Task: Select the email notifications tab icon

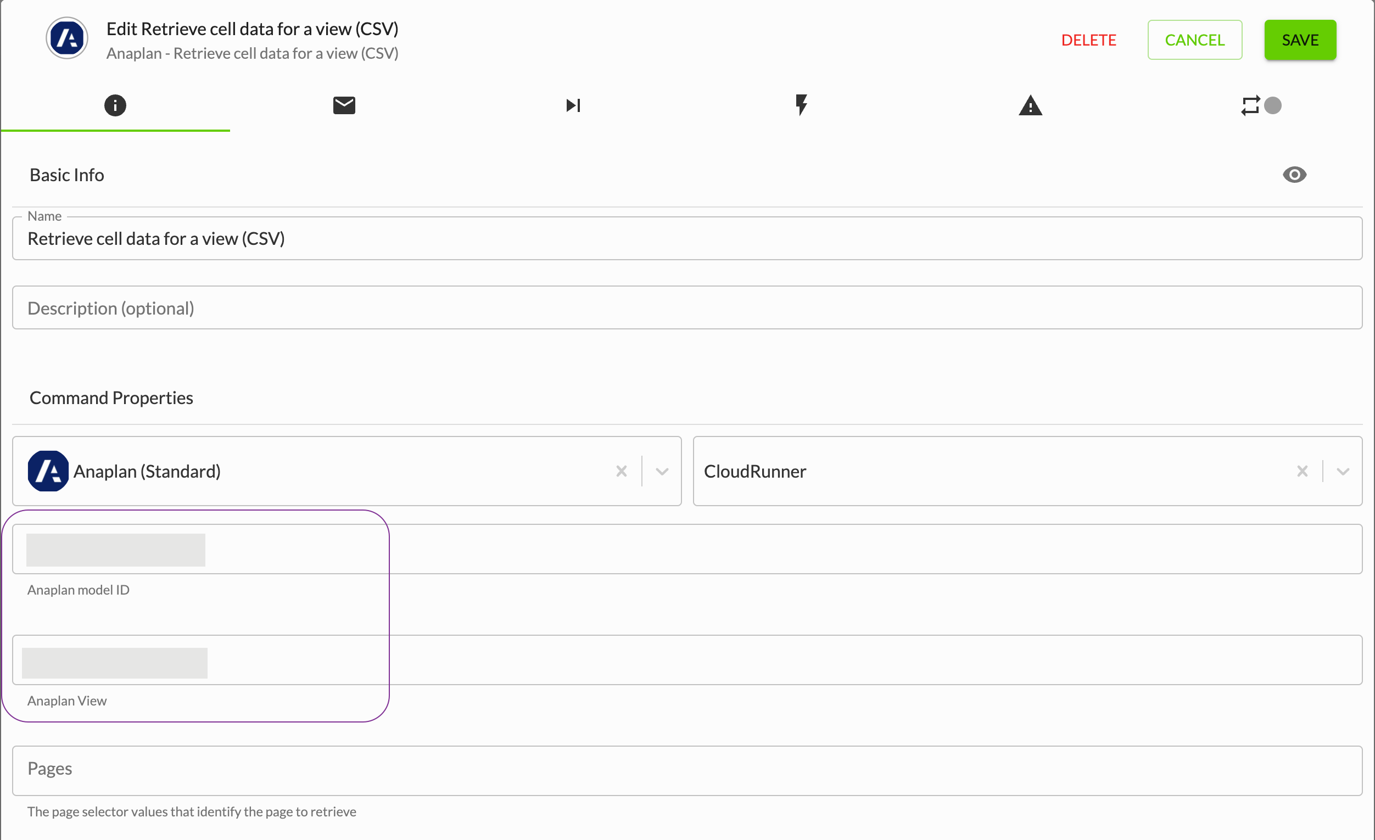Action: pyautogui.click(x=344, y=105)
